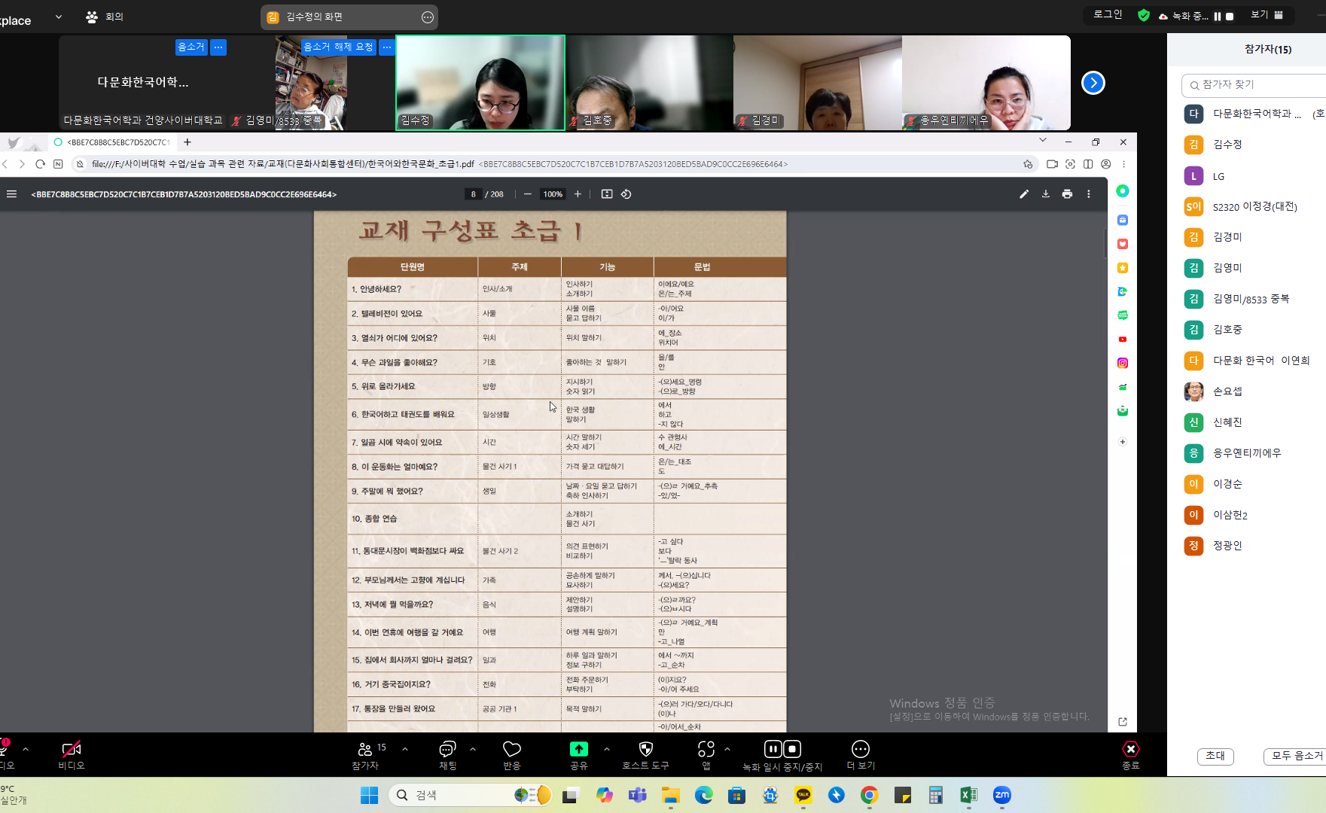
Task: Print the PDF using the printer icon
Action: click(1067, 194)
